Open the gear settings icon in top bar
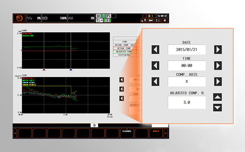This screenshot has height=152, width=245. point(165,20)
